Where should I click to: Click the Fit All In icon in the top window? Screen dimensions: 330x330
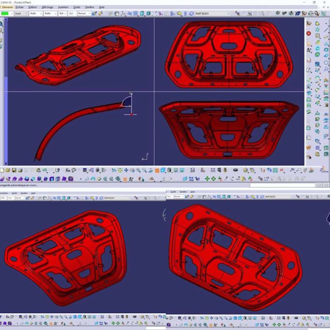point(120,170)
